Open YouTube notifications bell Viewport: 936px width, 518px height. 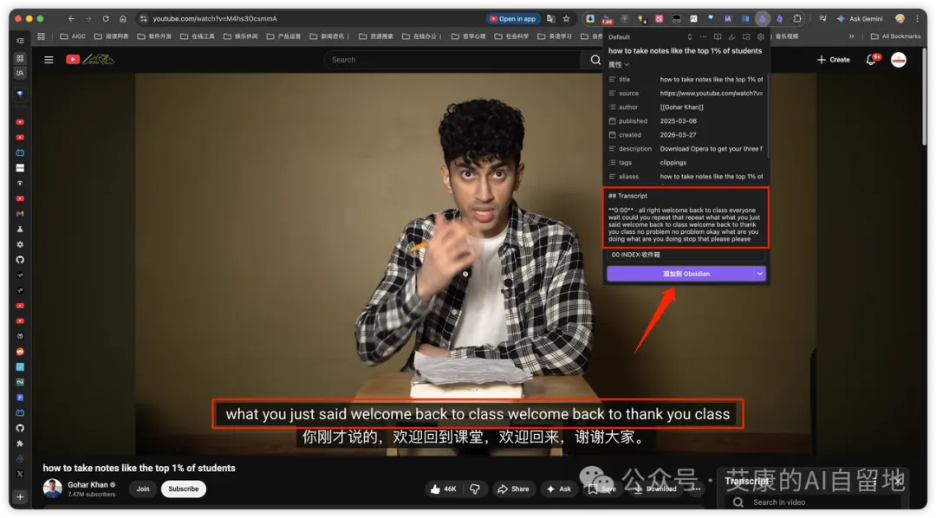pyautogui.click(x=871, y=60)
